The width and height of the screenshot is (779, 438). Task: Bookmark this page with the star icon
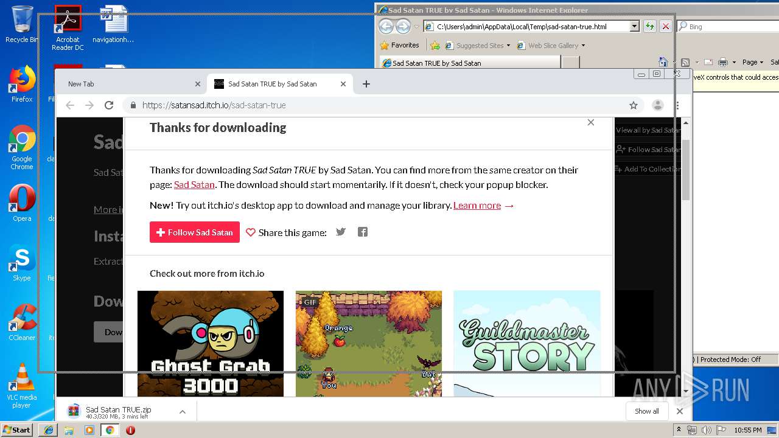(634, 105)
